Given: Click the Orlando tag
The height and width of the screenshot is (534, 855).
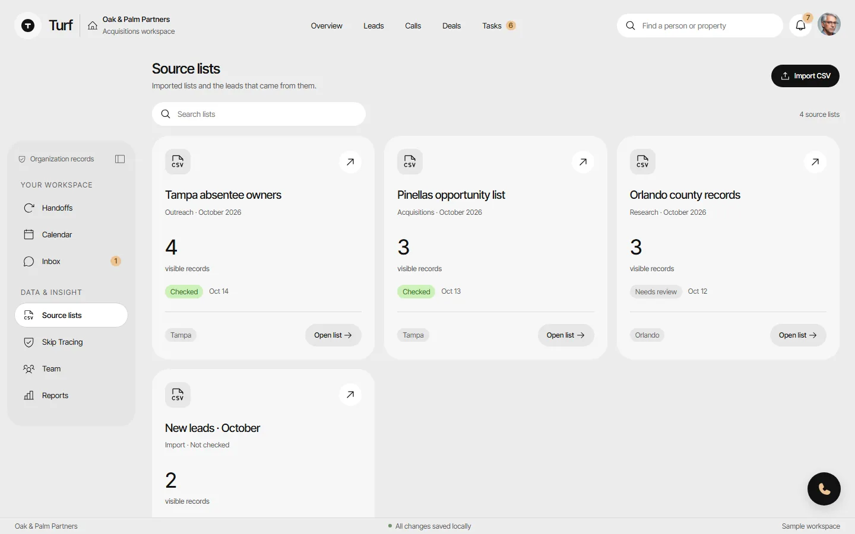Looking at the screenshot, I should (x=647, y=335).
